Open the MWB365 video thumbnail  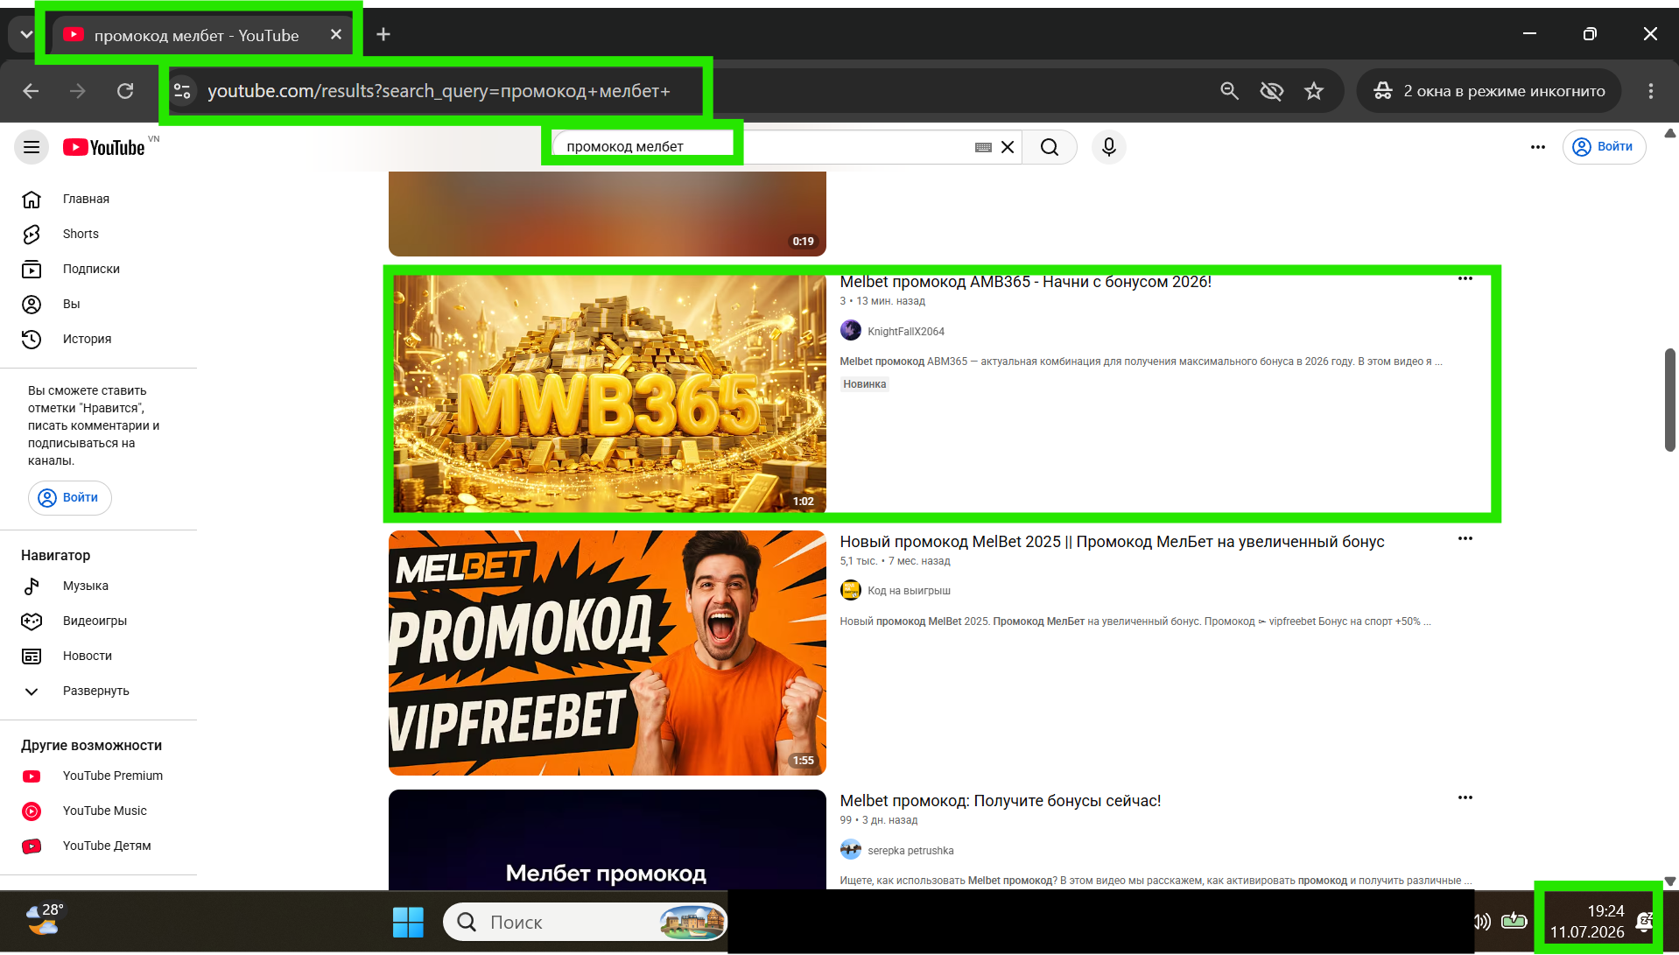click(x=608, y=393)
